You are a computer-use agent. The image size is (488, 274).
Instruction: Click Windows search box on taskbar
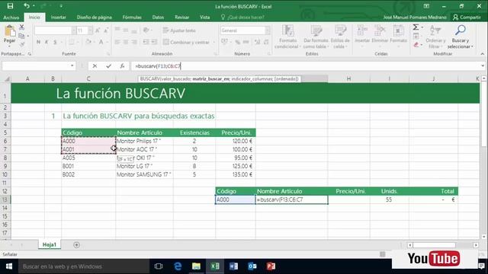(x=84, y=266)
